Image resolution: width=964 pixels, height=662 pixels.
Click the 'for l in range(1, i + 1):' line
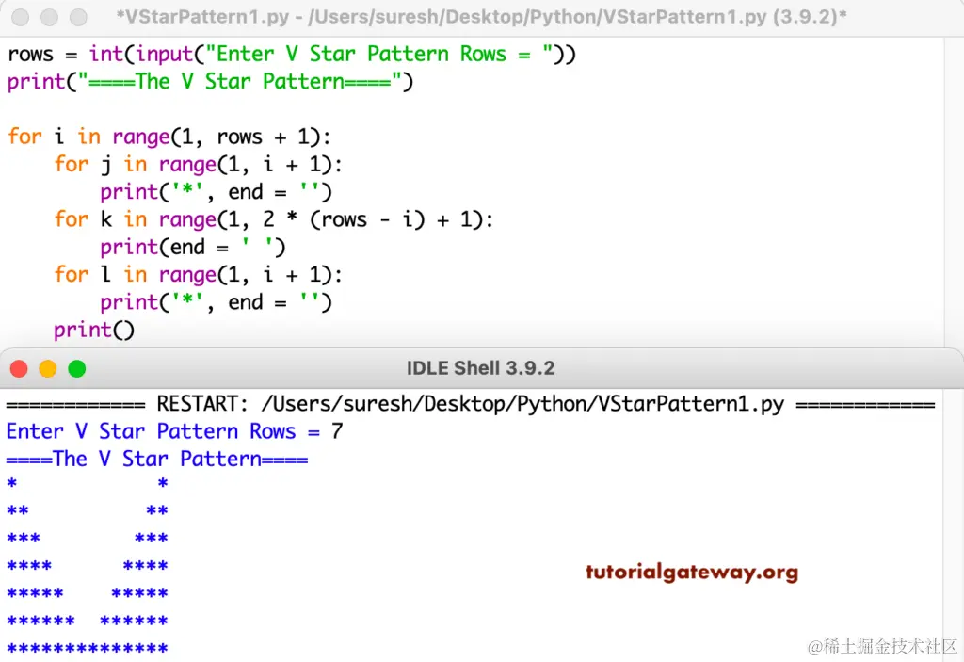click(x=198, y=274)
